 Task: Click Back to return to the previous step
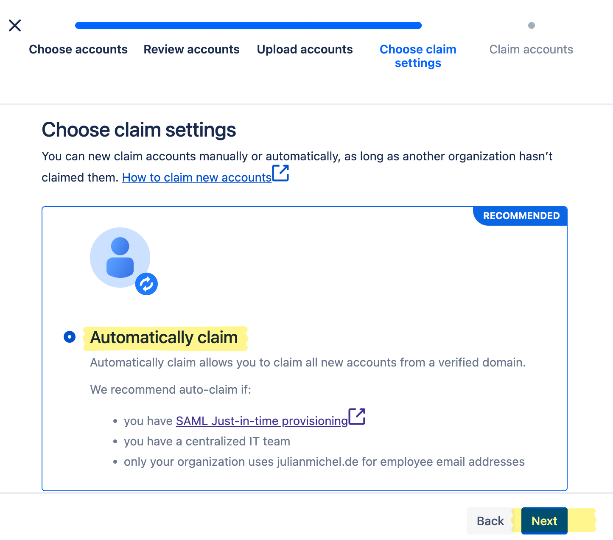(490, 521)
